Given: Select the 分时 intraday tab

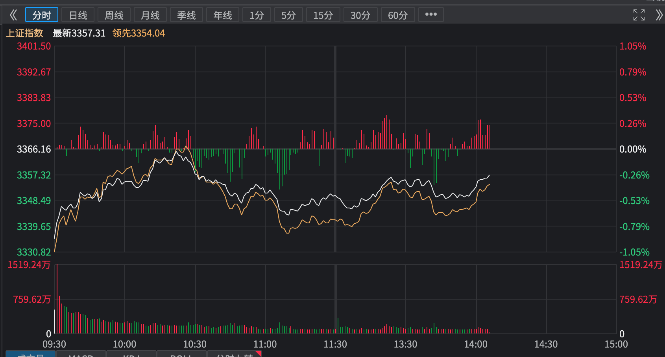Looking at the screenshot, I should point(42,15).
